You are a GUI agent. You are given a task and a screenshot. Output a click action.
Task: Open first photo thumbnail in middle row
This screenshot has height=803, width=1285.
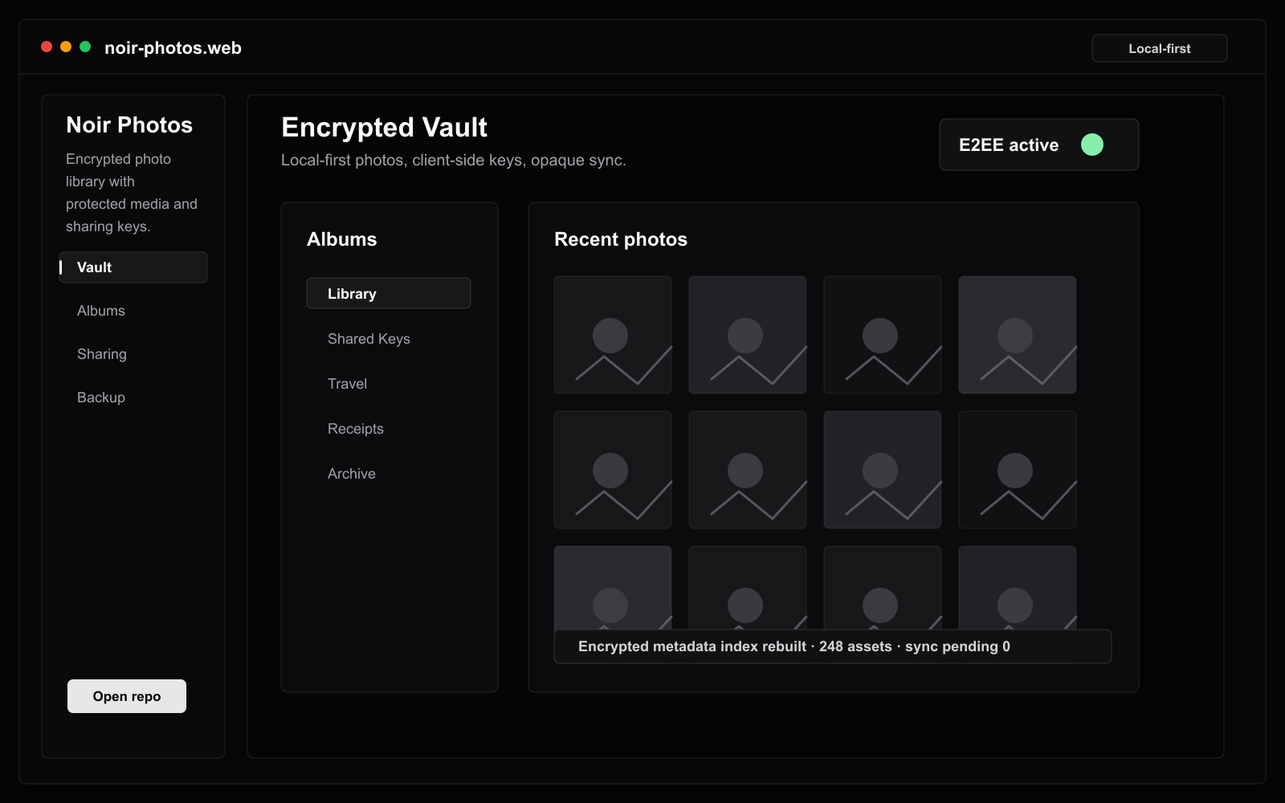[613, 470]
